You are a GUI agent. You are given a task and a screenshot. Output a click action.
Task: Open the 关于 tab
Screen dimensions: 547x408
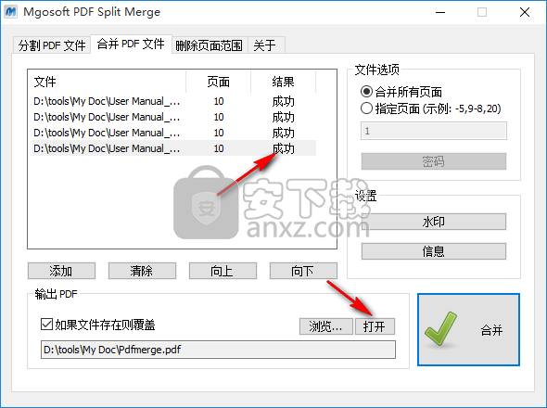[x=266, y=45]
